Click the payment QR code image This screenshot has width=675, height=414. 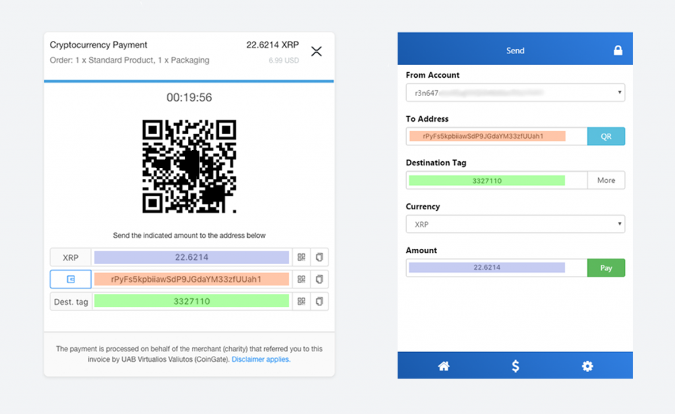point(189,167)
